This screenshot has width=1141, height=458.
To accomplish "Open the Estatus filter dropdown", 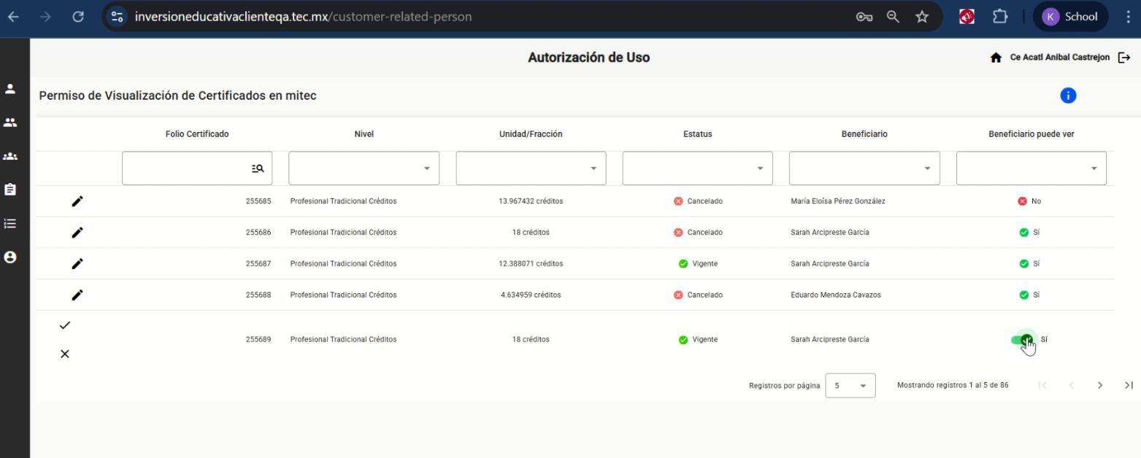I will coord(698,168).
